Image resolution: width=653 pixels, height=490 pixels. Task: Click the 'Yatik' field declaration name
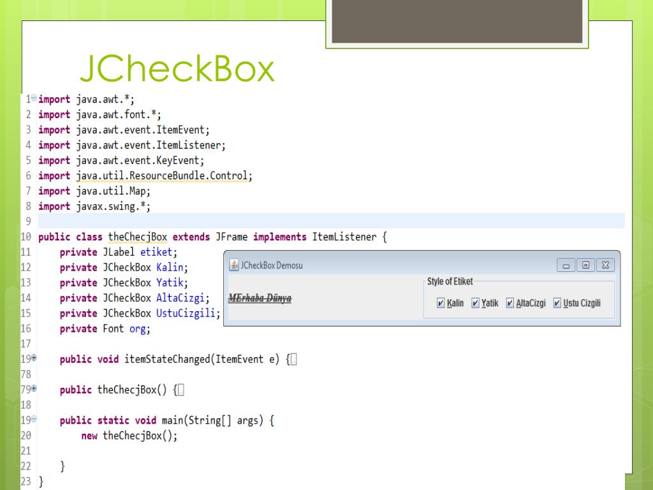coord(170,283)
